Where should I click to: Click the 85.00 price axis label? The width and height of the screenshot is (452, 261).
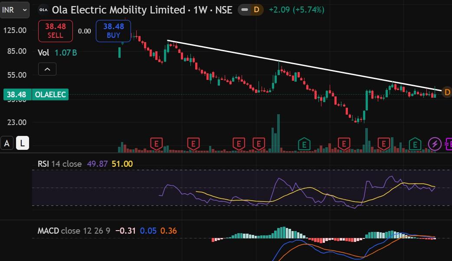click(17, 51)
